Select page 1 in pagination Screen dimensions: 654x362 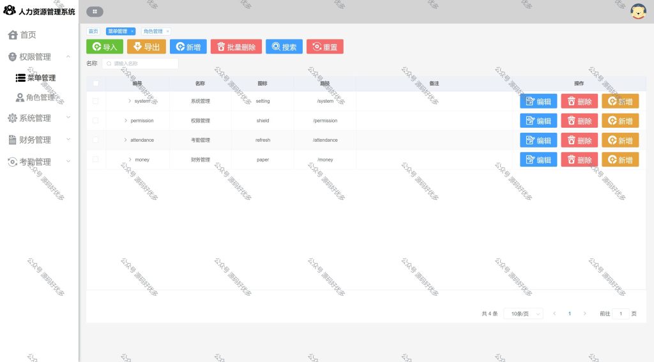(x=569, y=313)
